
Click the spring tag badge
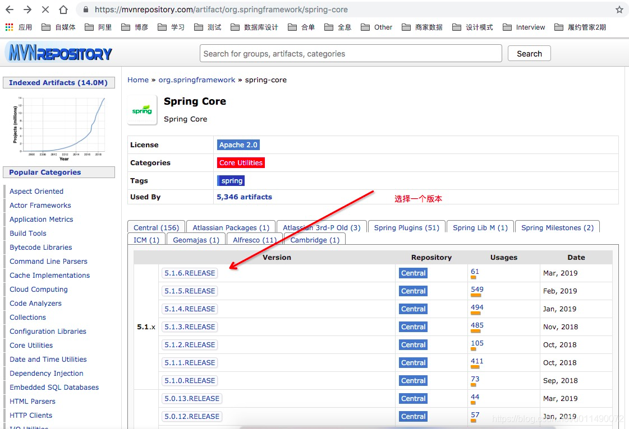click(232, 181)
